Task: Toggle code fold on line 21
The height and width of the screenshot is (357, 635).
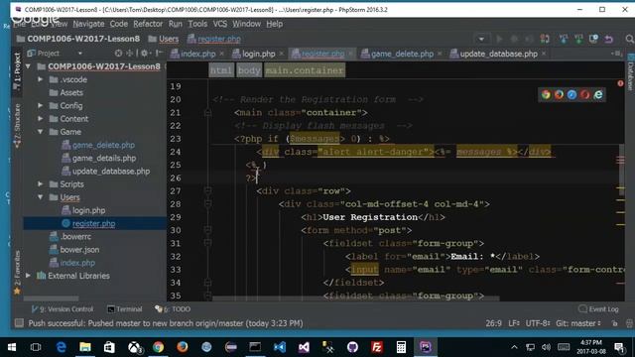Action: tap(207, 112)
